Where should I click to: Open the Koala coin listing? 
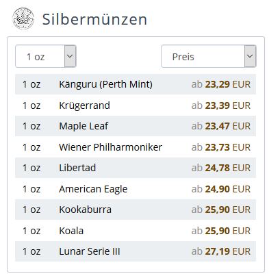coord(71,231)
